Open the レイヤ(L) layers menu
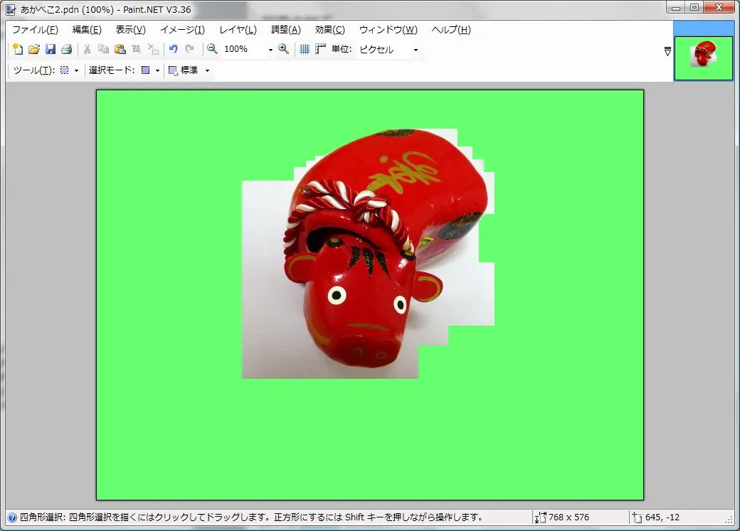This screenshot has width=740, height=531. pyautogui.click(x=238, y=30)
